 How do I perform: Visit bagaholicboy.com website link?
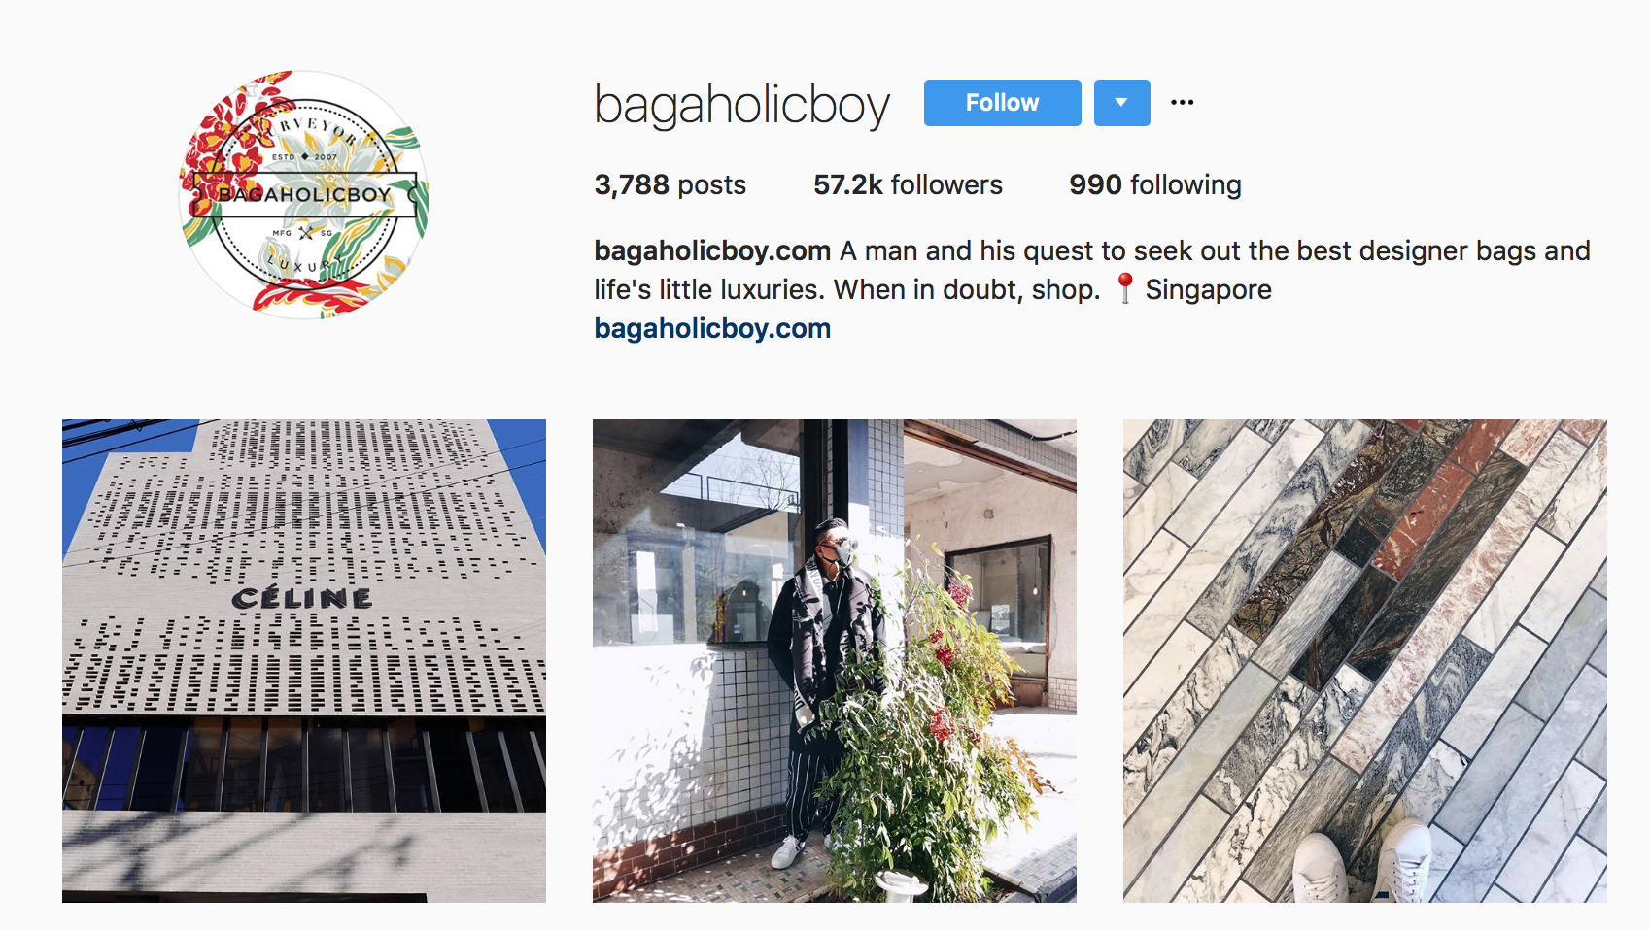click(712, 328)
